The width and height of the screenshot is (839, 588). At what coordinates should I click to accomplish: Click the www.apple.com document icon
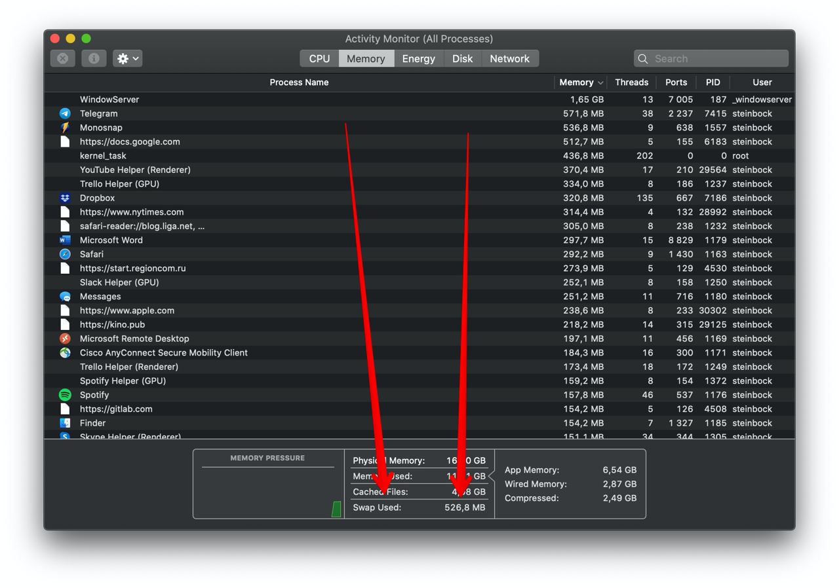point(65,310)
